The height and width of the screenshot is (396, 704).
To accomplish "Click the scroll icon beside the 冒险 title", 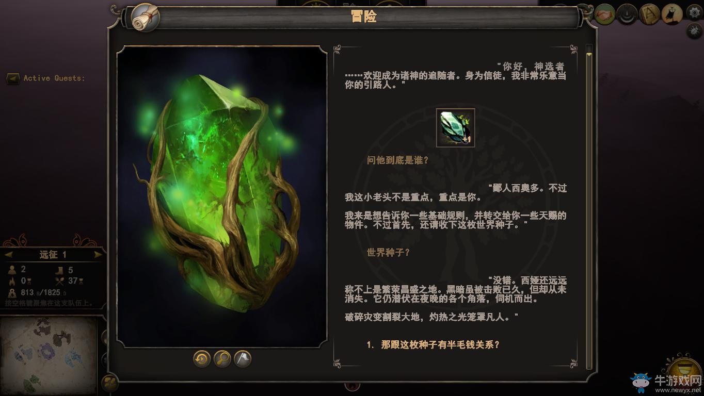I will click(145, 18).
